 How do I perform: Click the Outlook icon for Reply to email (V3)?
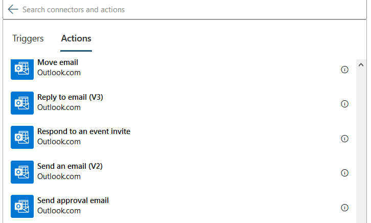pyautogui.click(x=22, y=103)
